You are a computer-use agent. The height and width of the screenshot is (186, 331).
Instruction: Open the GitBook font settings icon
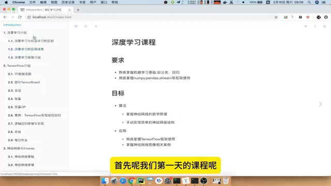pyautogui.click(x=96, y=26)
